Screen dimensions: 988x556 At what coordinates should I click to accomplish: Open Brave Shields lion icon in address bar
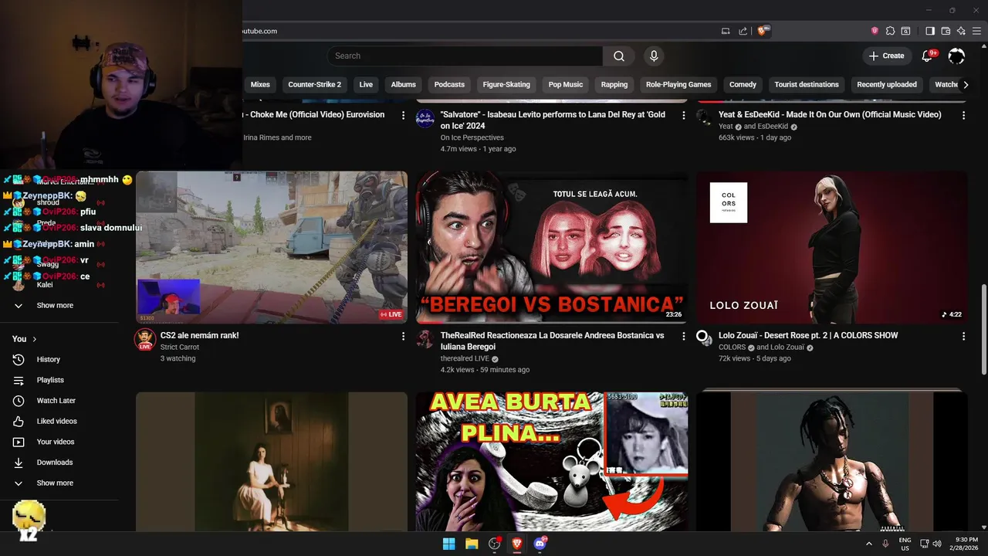pyautogui.click(x=763, y=31)
